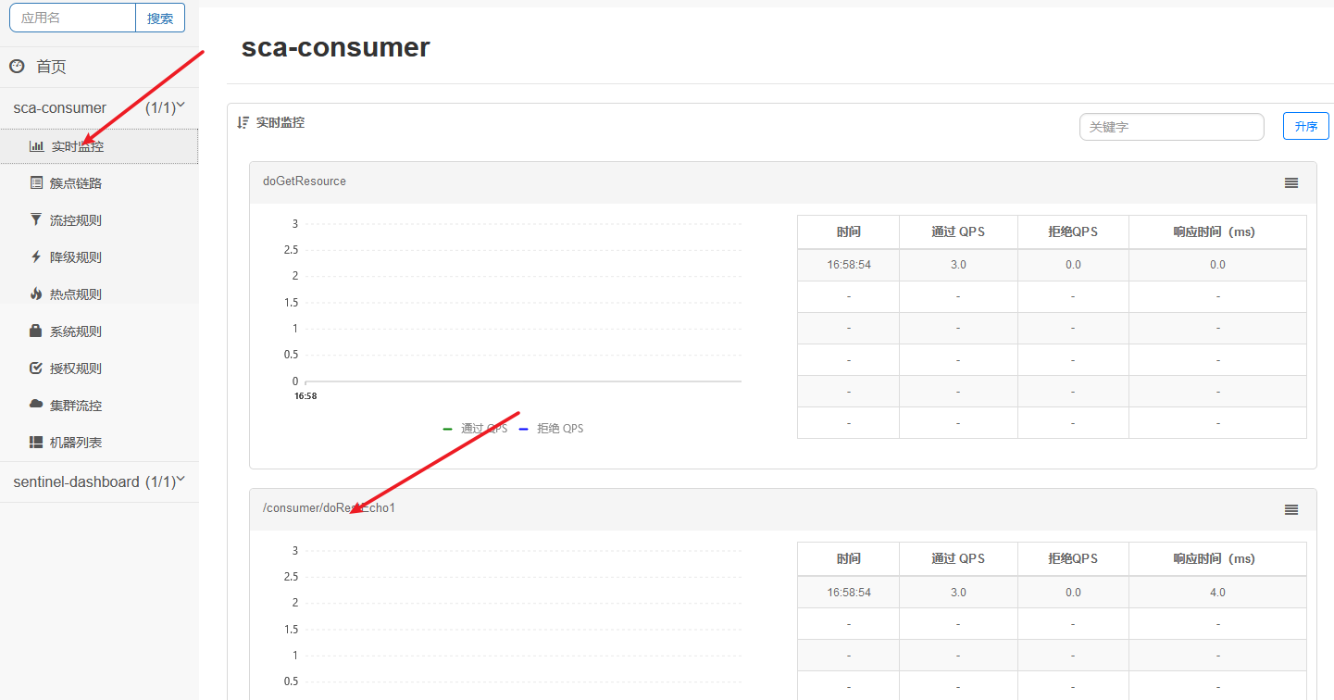Select the 3.0 通过 QPS value in /consumer/doRestEcho1 table

[x=958, y=593]
